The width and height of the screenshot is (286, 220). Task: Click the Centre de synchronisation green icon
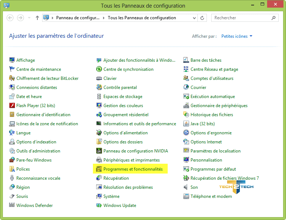point(99,69)
